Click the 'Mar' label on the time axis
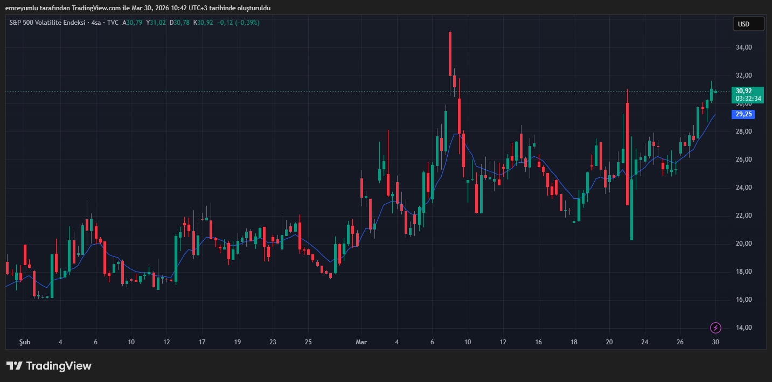 tap(361, 342)
